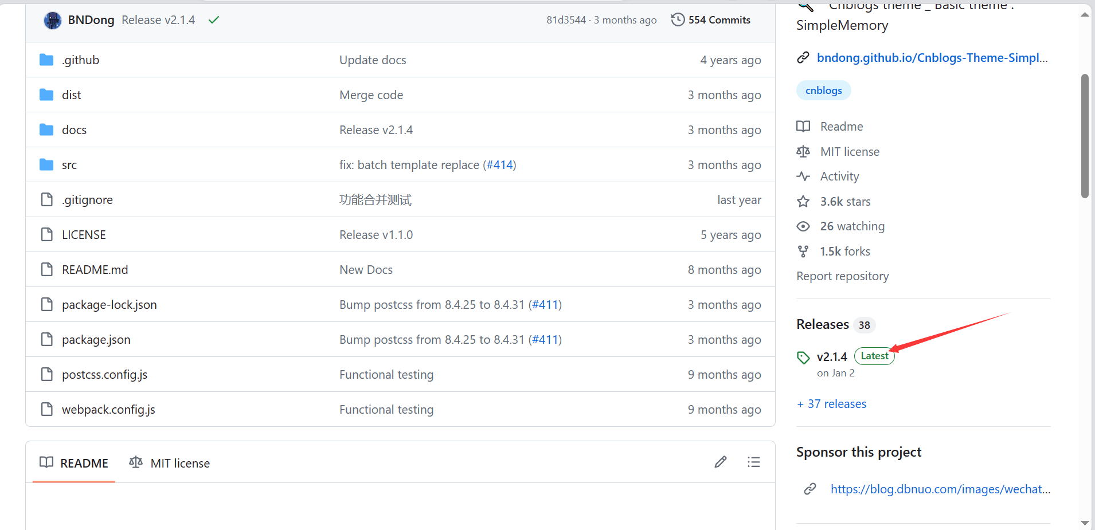
Task: Click the fork icon beside 1.5k forks
Action: 803,252
